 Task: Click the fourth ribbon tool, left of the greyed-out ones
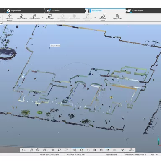click(x=50, y=17)
